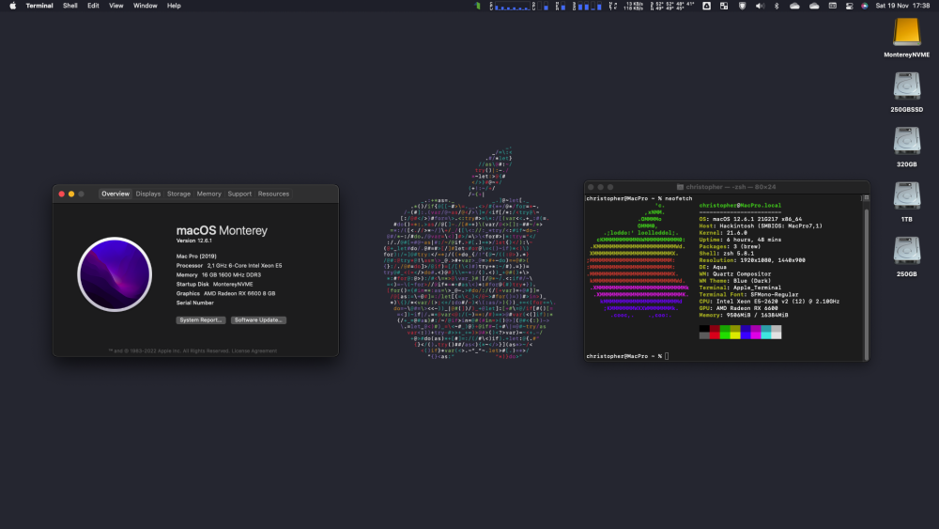Select the MontereyNVME drive icon
939x529 pixels.
(907, 32)
